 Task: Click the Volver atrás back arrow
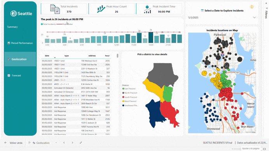(x=6, y=143)
